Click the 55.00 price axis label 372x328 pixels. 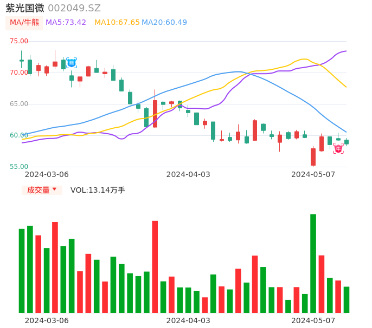(x=19, y=167)
